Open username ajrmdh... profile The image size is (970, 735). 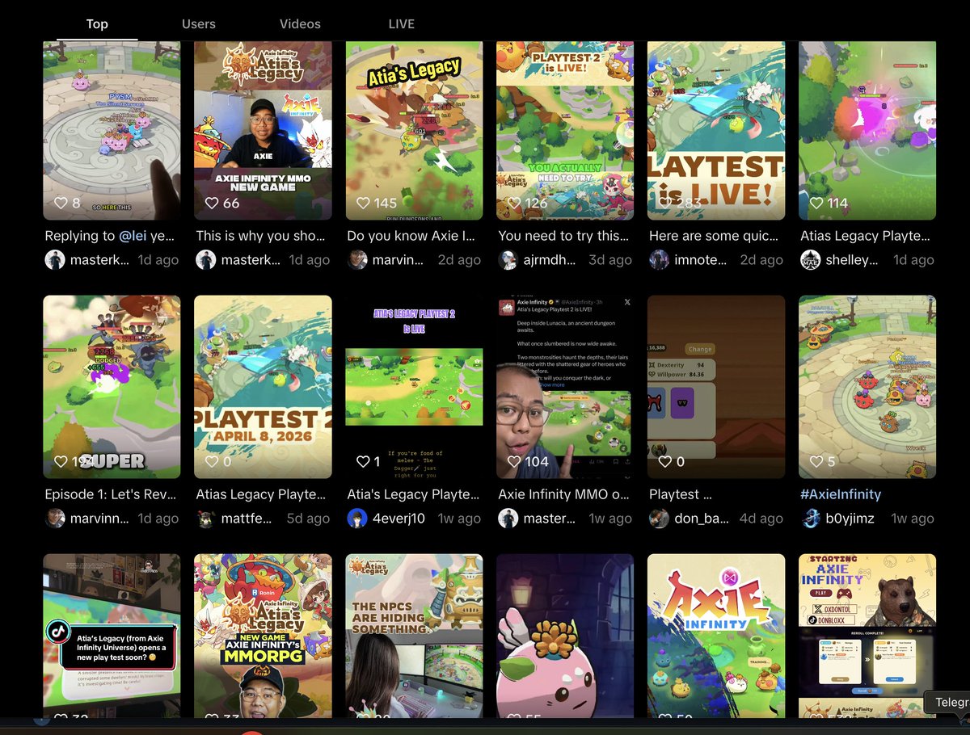click(550, 260)
